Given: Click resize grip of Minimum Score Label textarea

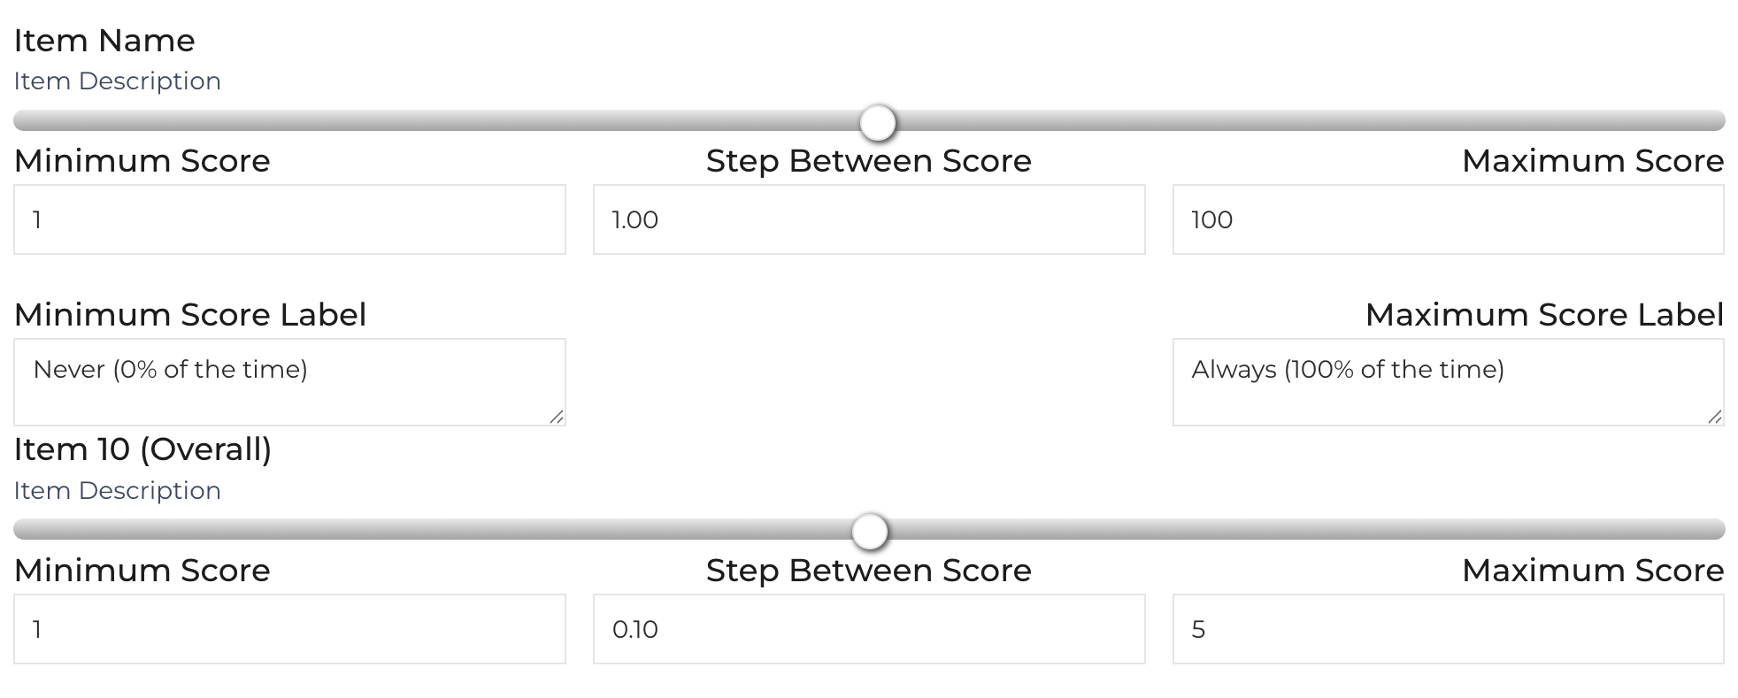Looking at the screenshot, I should click(557, 417).
